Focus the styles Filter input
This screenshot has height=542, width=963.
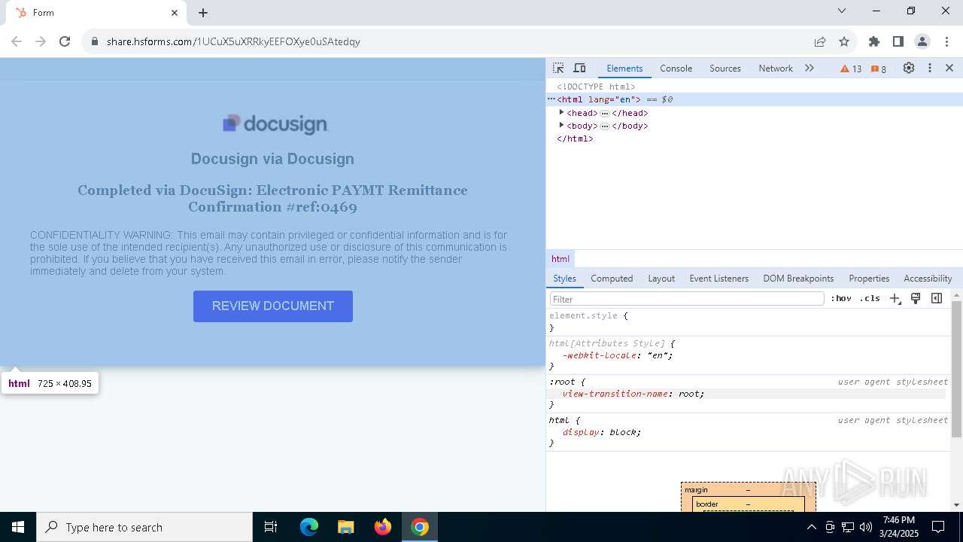[x=687, y=299]
